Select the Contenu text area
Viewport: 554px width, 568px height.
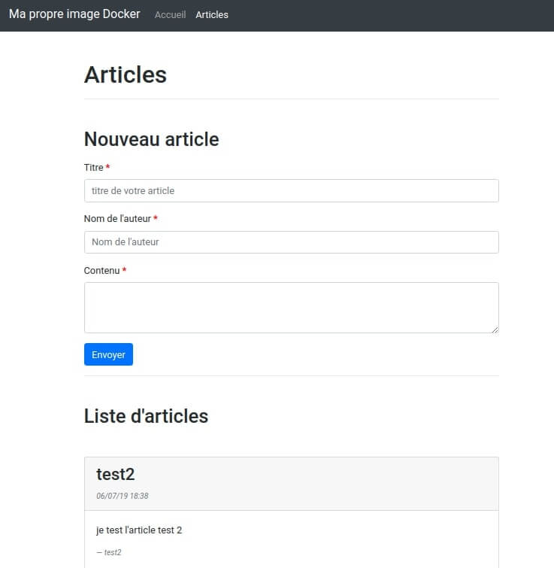click(x=291, y=307)
